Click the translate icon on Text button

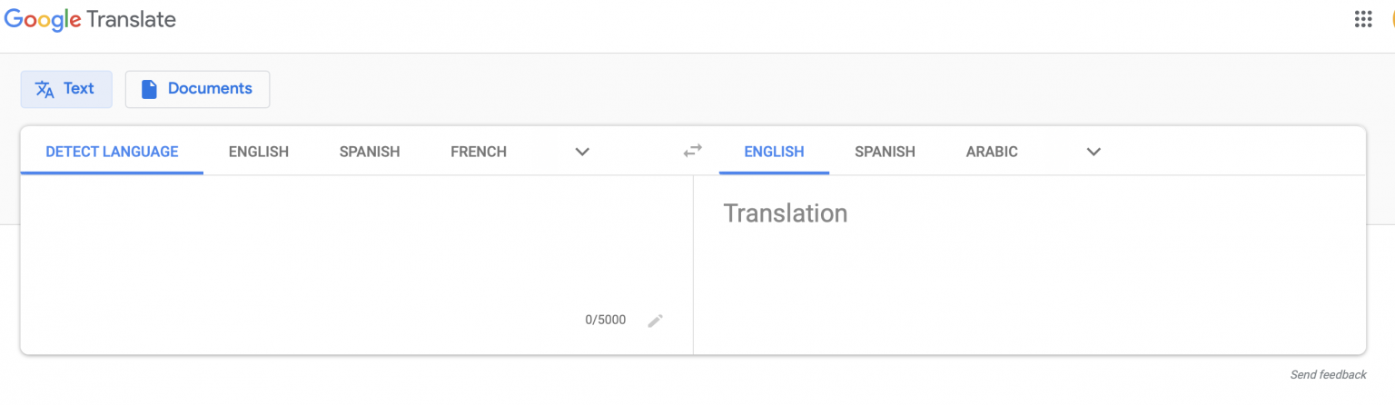coord(45,89)
